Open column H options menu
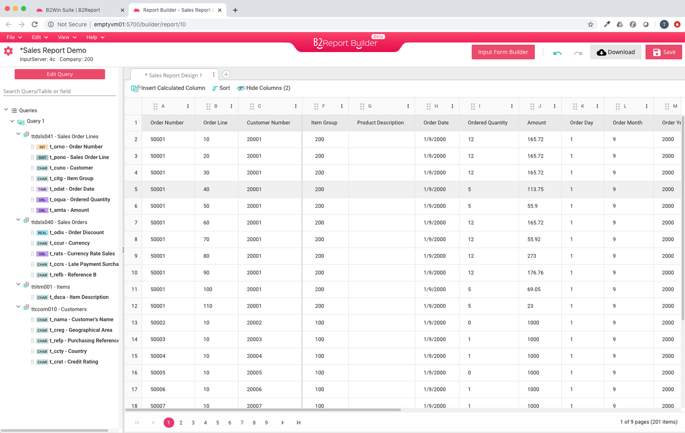 [452, 106]
